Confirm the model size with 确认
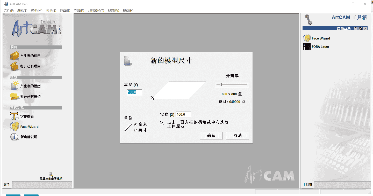The height and width of the screenshot is (196, 373). [211, 136]
